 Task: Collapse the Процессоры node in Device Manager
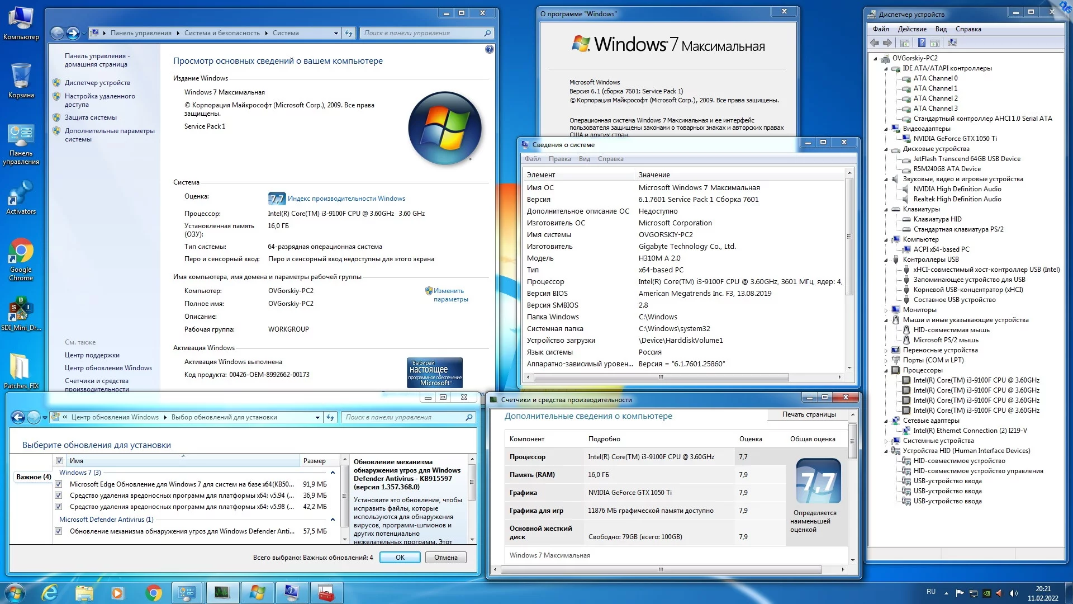pyautogui.click(x=886, y=370)
